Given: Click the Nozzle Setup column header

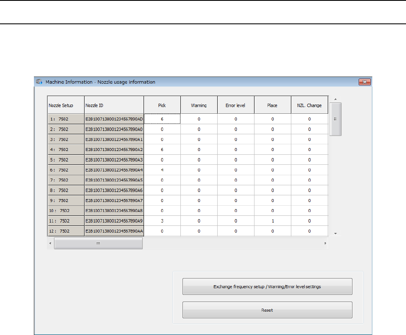Looking at the screenshot, I should [66, 105].
